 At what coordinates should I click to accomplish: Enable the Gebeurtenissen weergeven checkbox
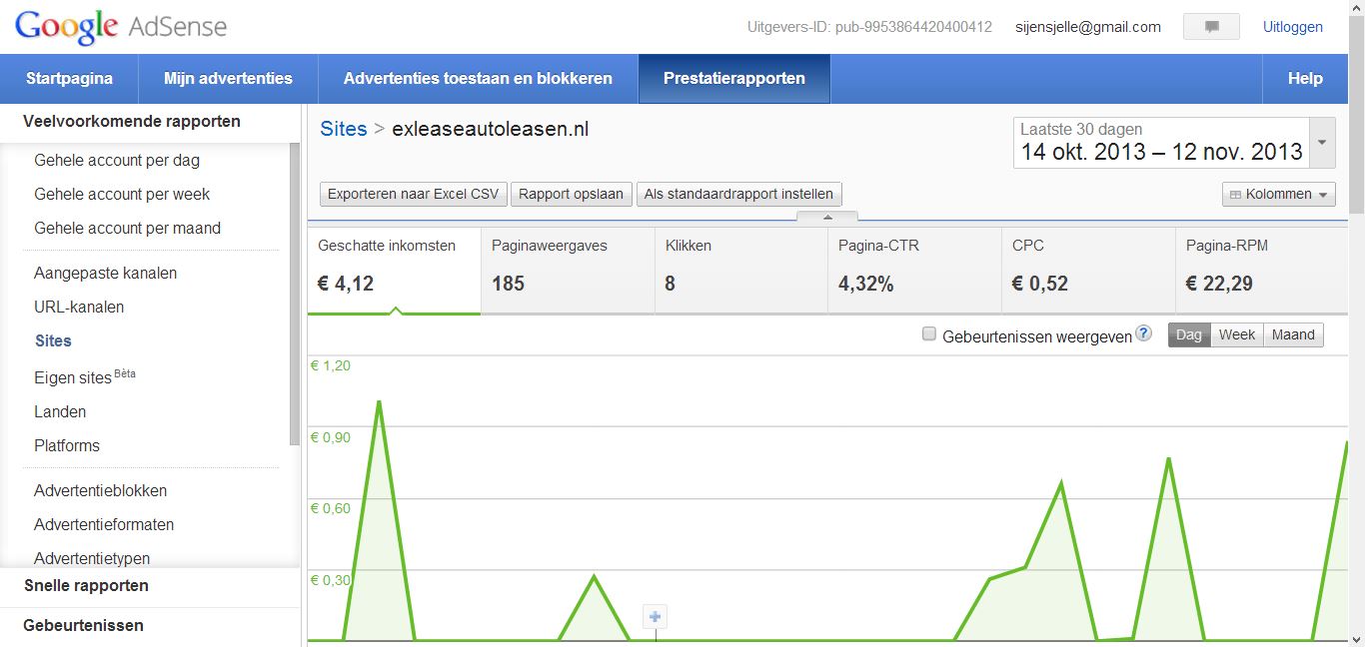[929, 334]
